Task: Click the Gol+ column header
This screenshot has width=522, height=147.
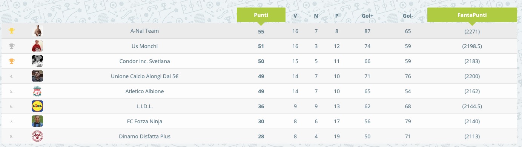Action: click(367, 16)
